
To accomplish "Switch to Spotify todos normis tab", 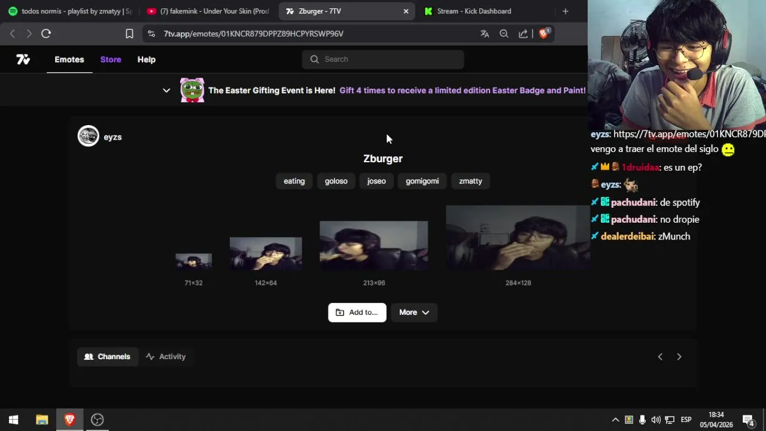I will [69, 11].
